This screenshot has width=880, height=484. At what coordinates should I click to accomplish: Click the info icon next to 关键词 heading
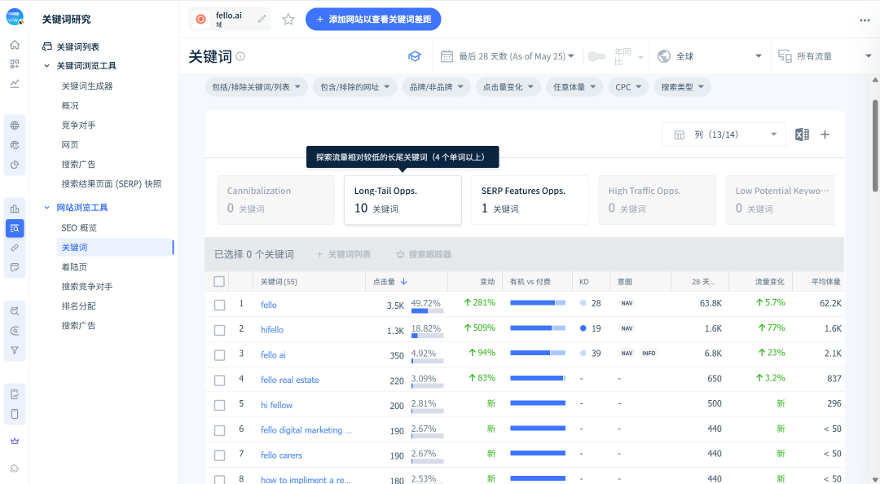240,56
